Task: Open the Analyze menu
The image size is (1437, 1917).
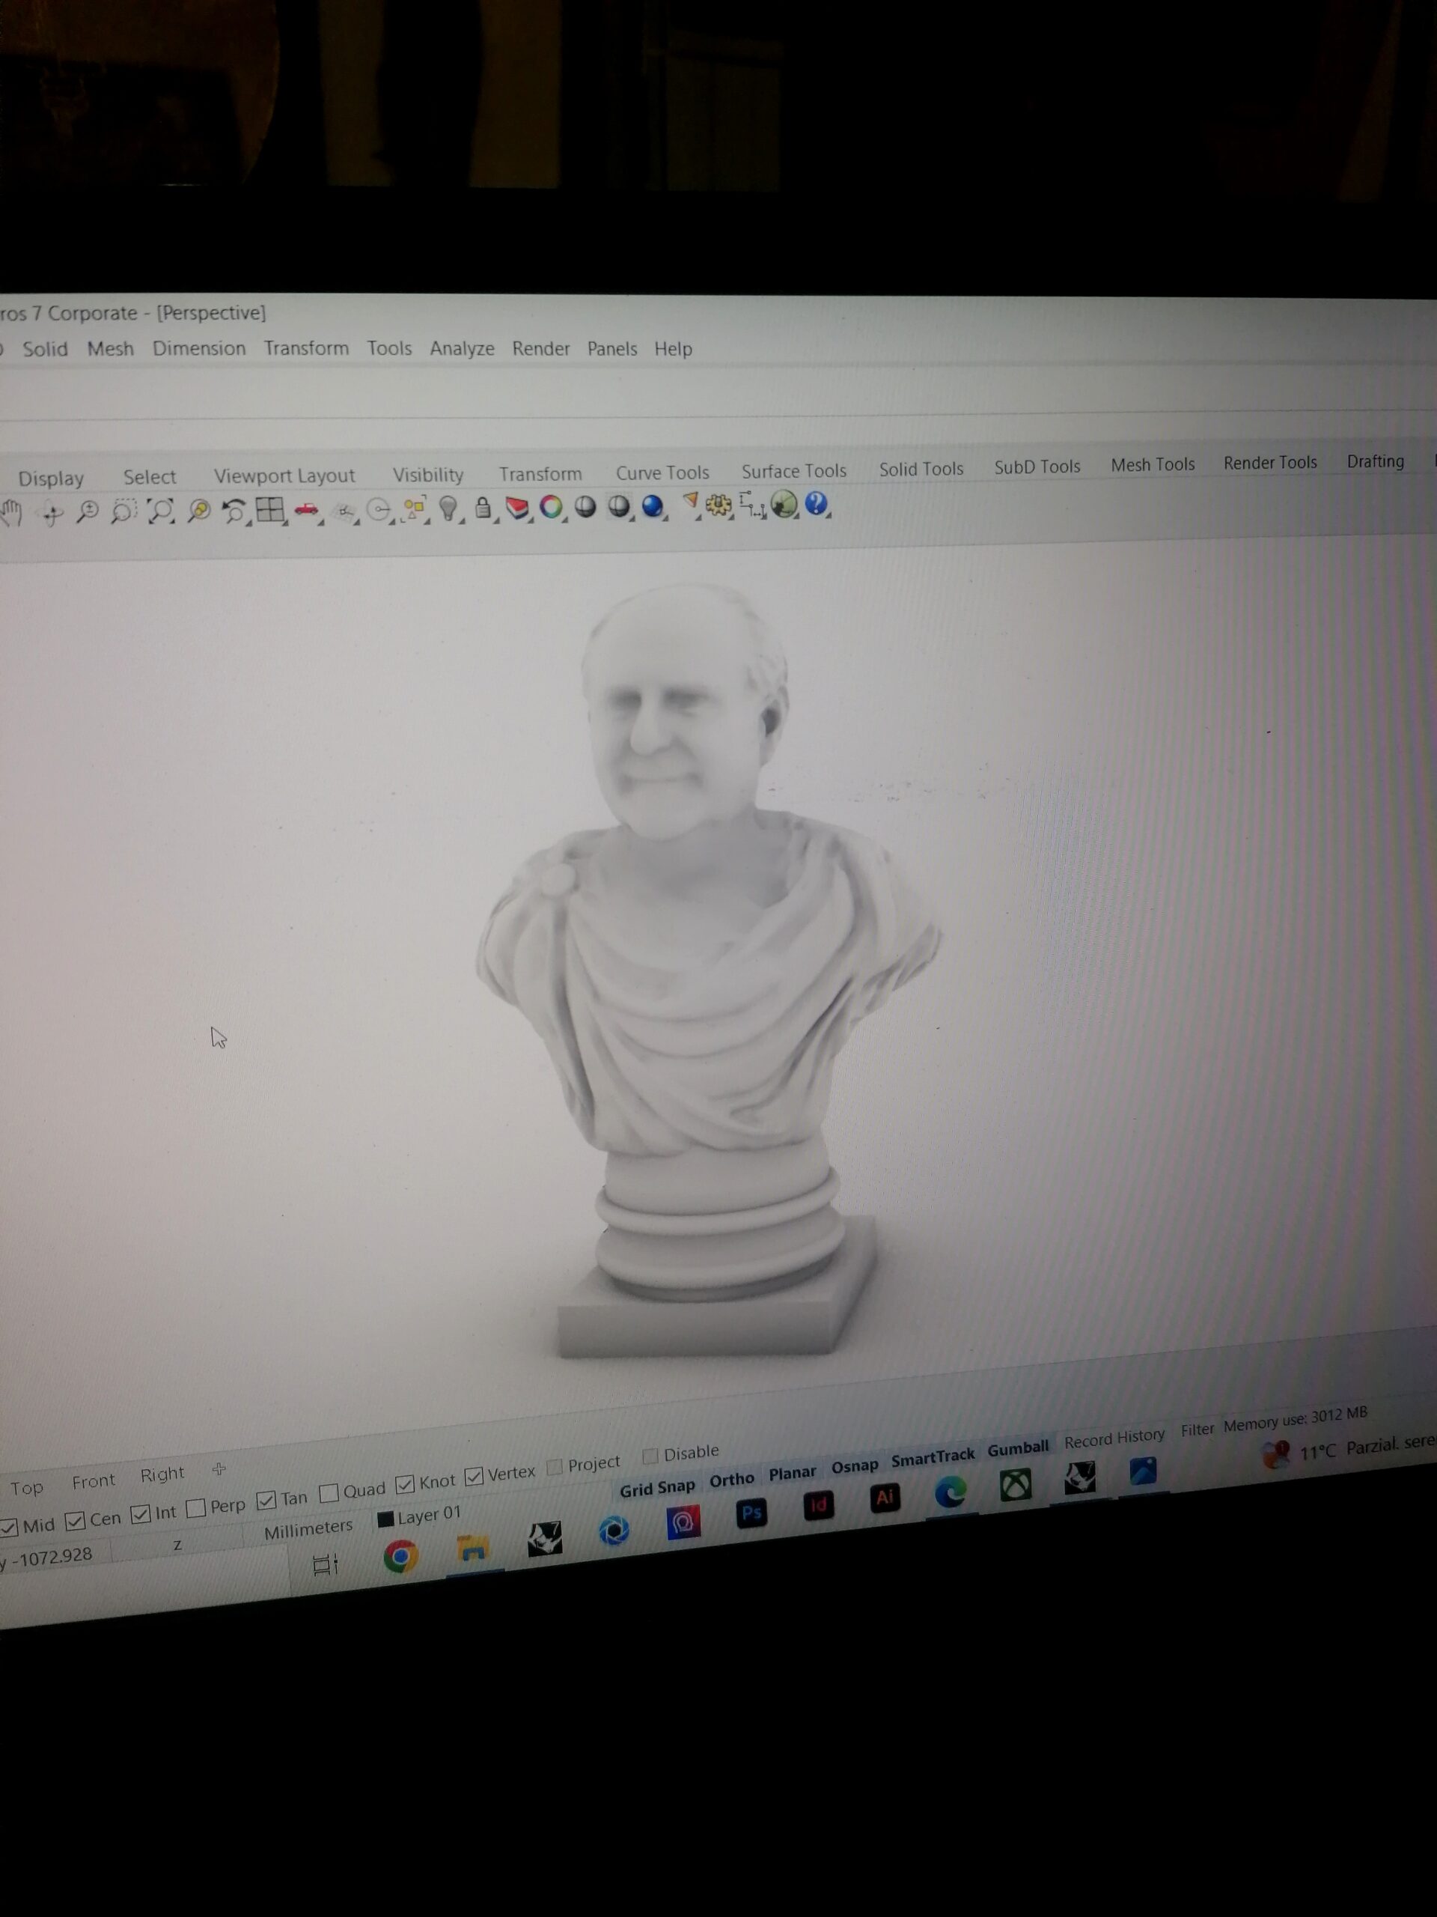Action: (462, 348)
